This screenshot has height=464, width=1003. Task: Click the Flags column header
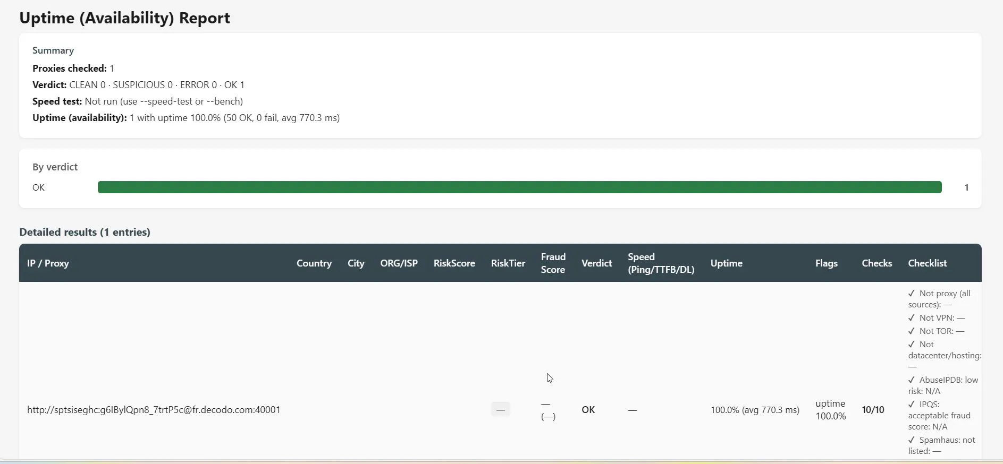pos(827,263)
